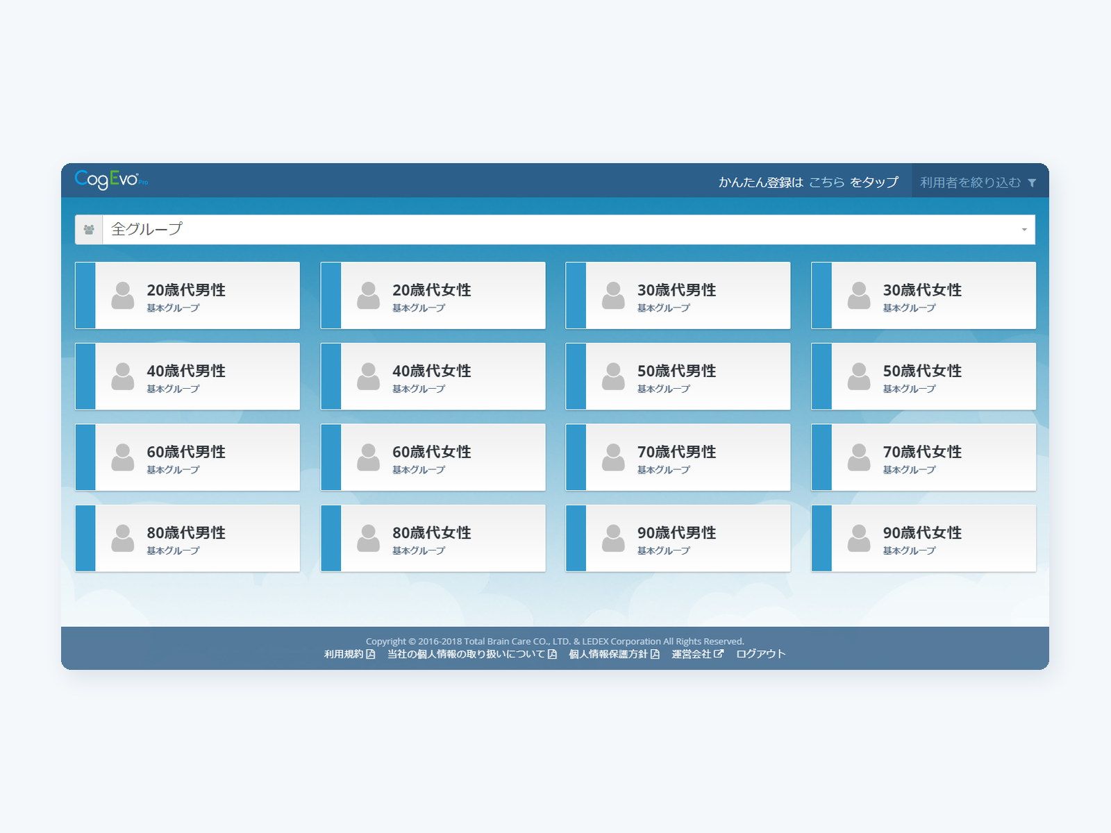Click 基本グループ label under 80歳代男性
Screen dimensions: 1111x833
173,550
